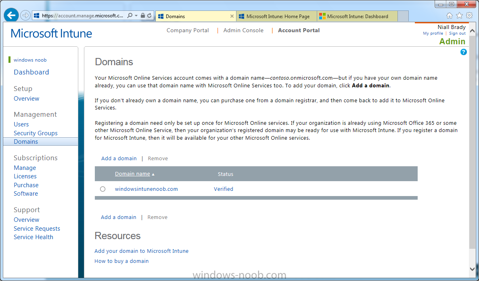Close the Domains browser tab
The height and width of the screenshot is (281, 479).
[x=232, y=16]
